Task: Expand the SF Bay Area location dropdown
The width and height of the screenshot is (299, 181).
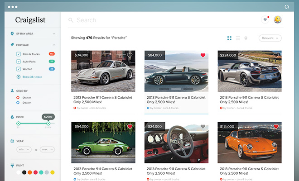Action: click(x=54, y=34)
